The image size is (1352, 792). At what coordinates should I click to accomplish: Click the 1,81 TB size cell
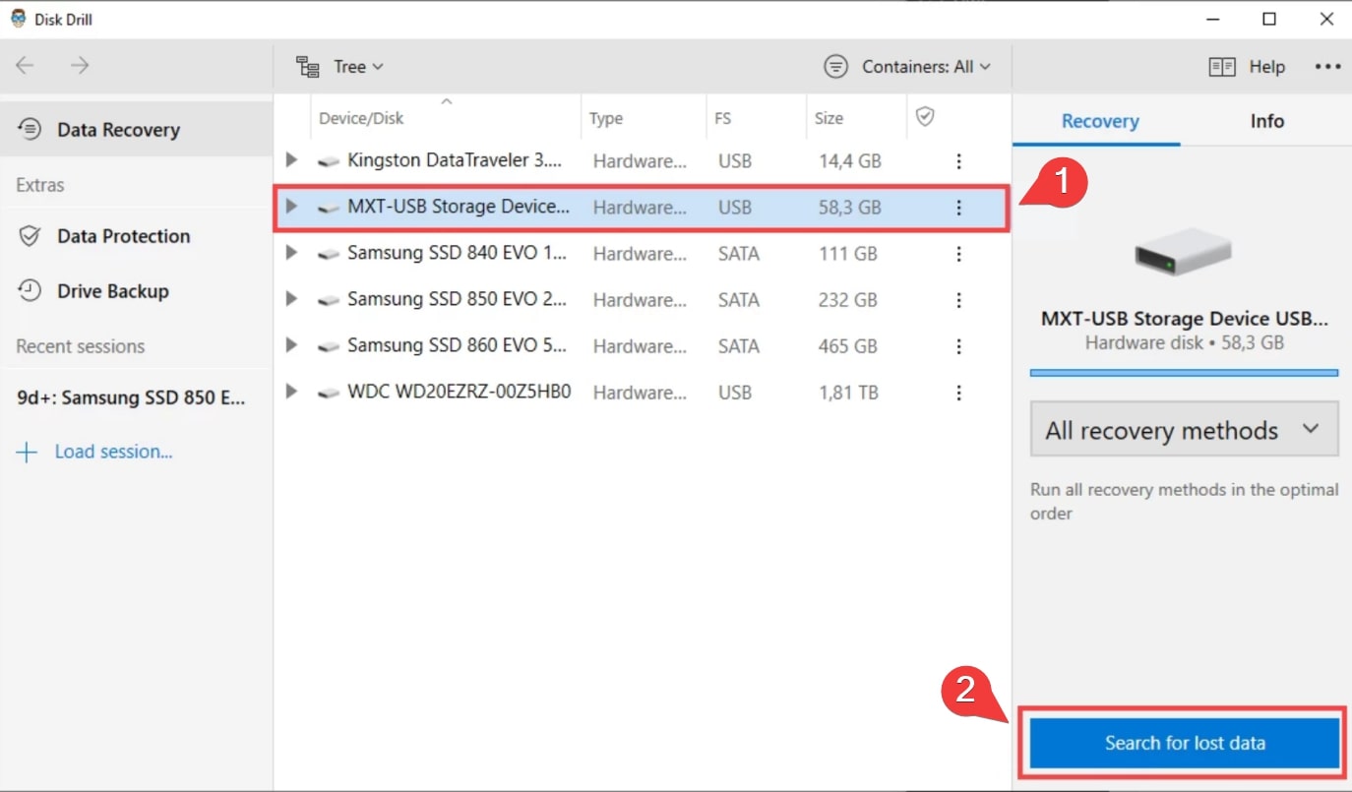click(x=847, y=392)
